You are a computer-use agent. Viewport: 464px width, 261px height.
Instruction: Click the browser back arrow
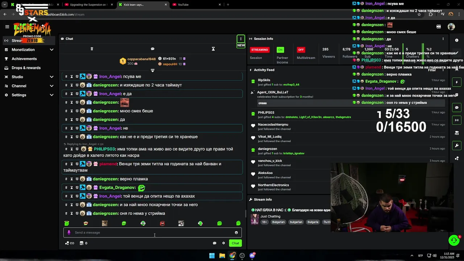[5, 14]
